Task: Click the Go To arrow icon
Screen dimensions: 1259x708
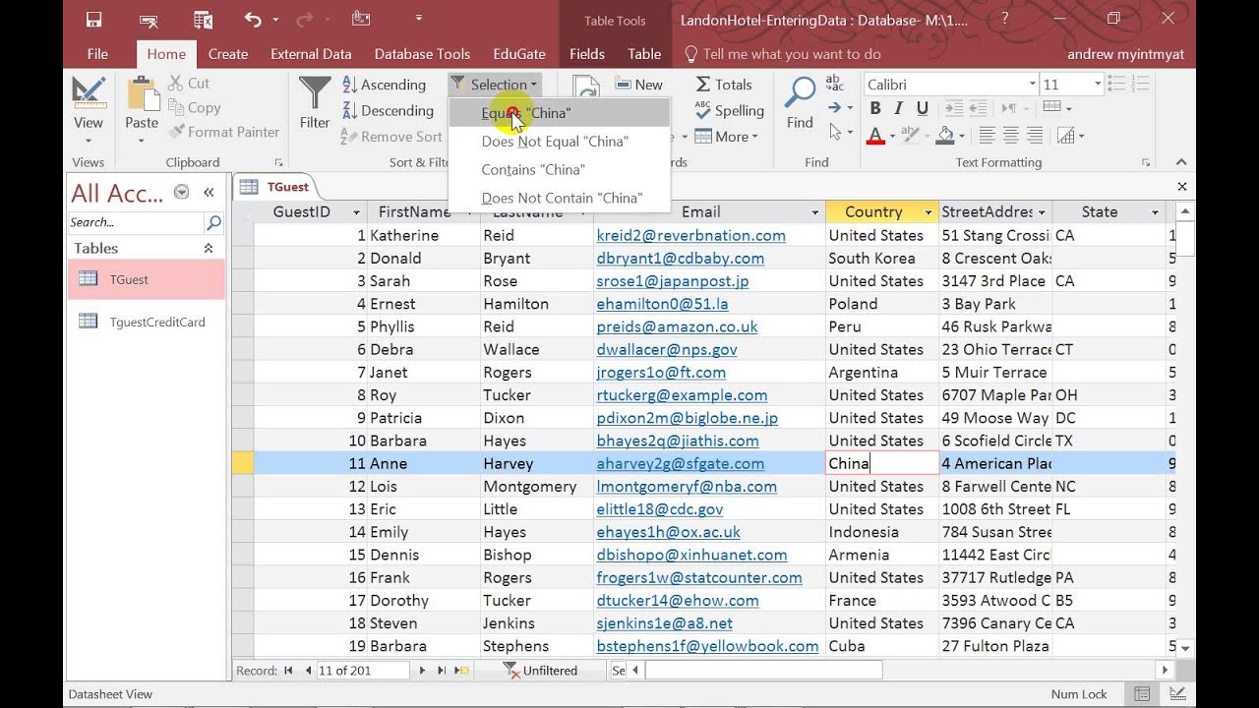Action: point(835,107)
